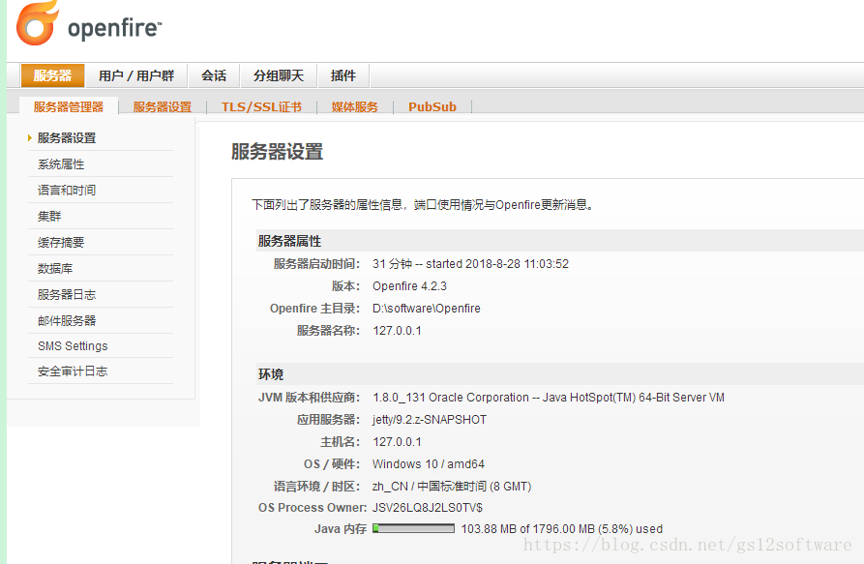The height and width of the screenshot is (564, 864).
Task: Open the 数据库 settings page
Action: [60, 268]
